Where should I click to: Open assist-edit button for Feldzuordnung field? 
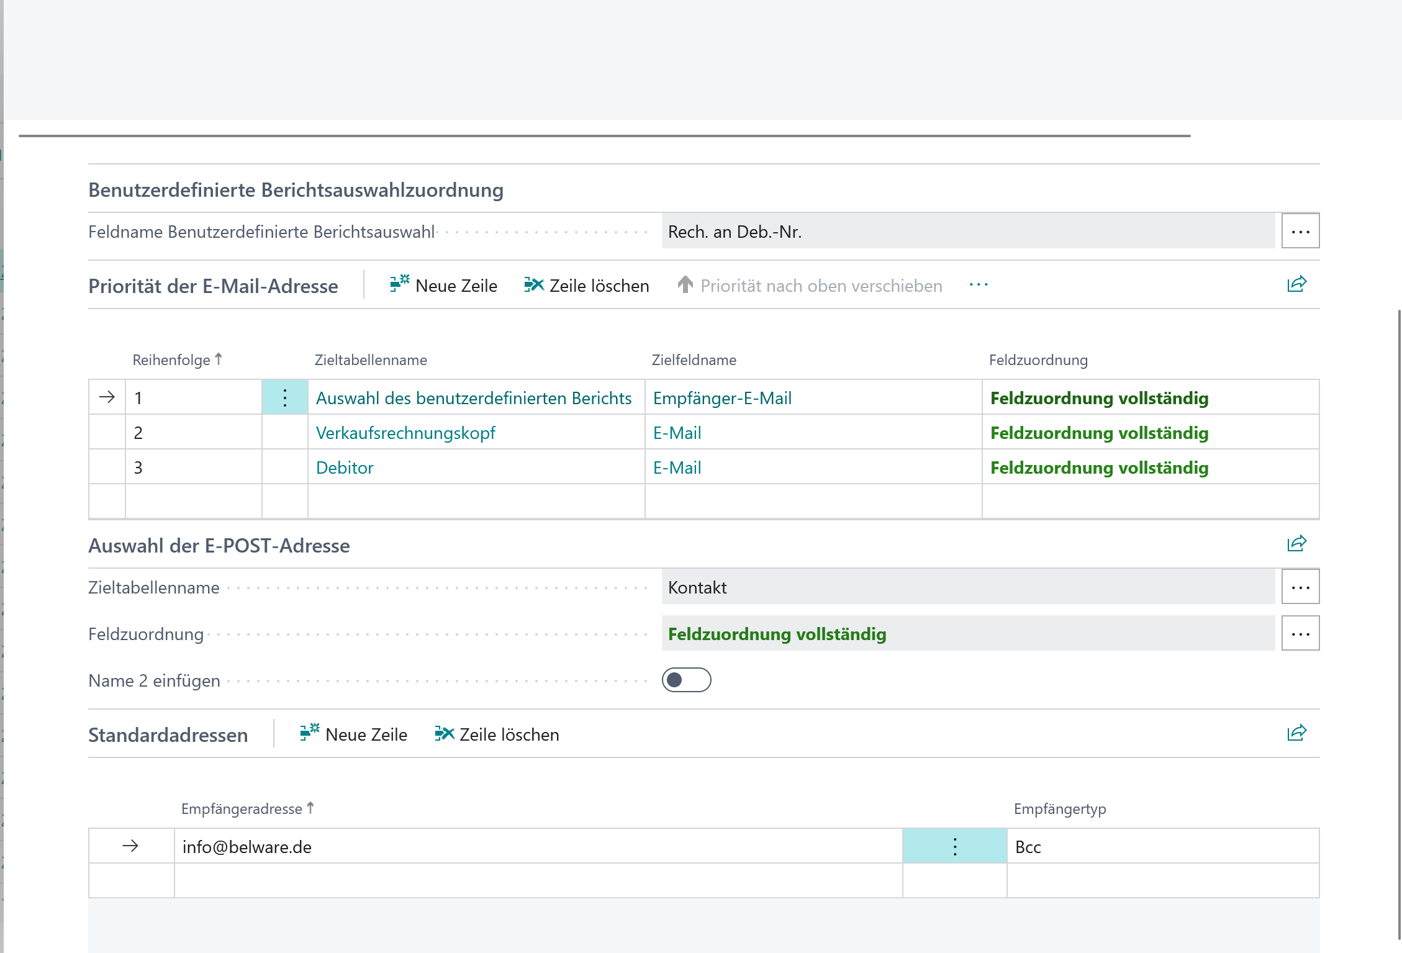(x=1300, y=634)
